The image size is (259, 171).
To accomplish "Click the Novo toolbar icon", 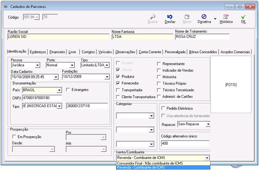I will coord(187,17).
